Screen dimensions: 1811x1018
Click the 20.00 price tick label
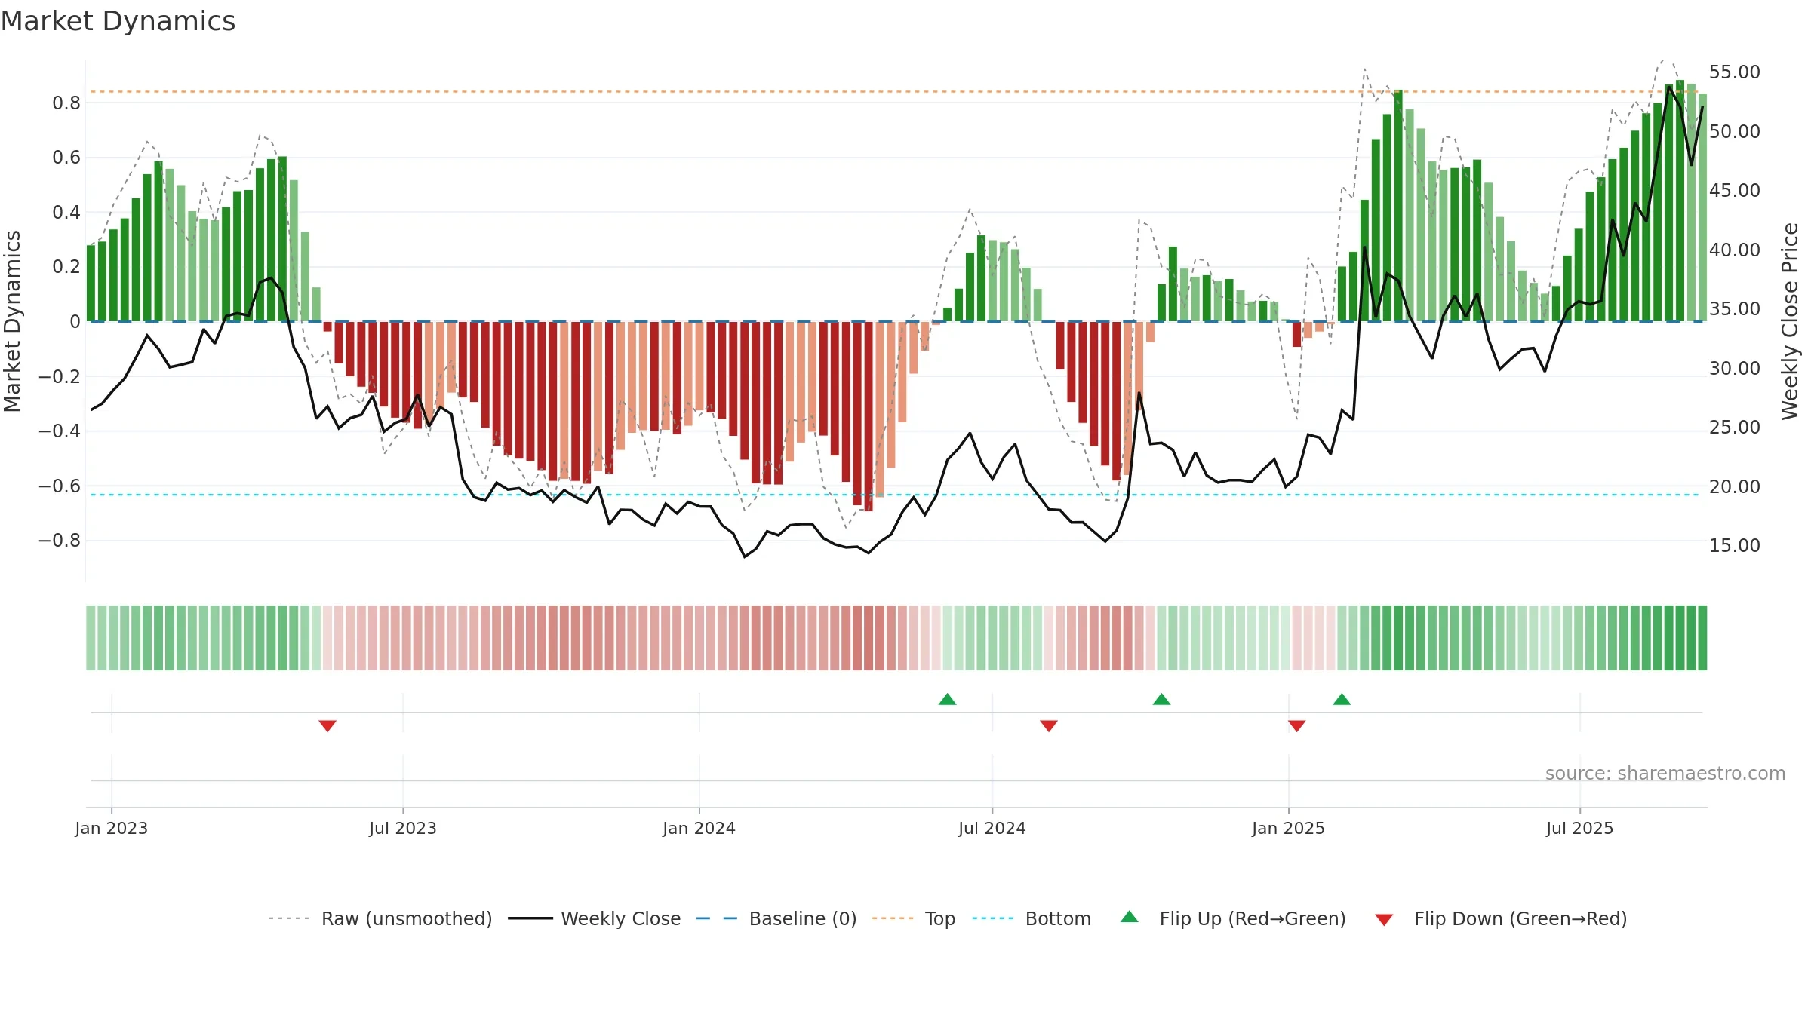coord(1735,487)
